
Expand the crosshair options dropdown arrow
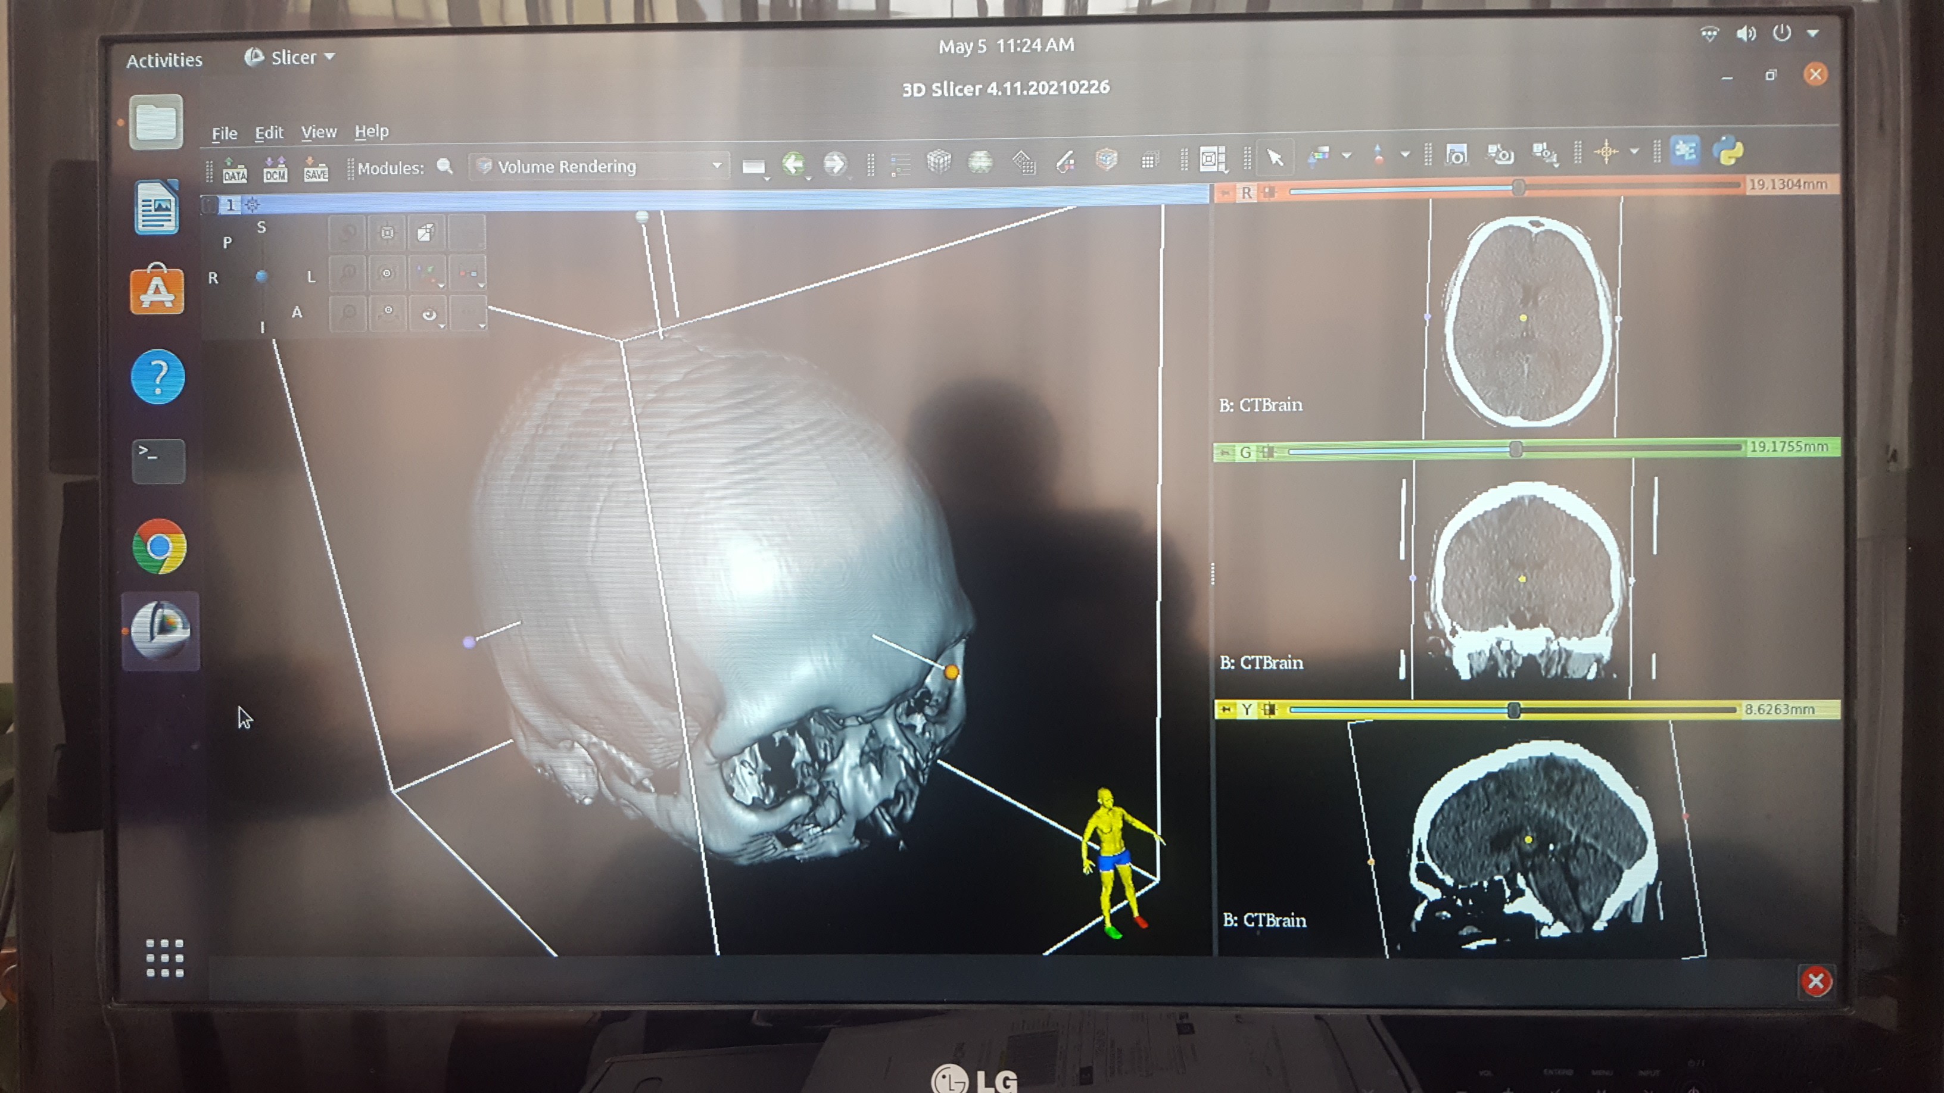coord(1634,152)
